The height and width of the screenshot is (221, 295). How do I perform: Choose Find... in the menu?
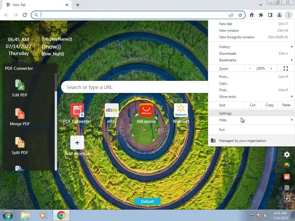251,90
